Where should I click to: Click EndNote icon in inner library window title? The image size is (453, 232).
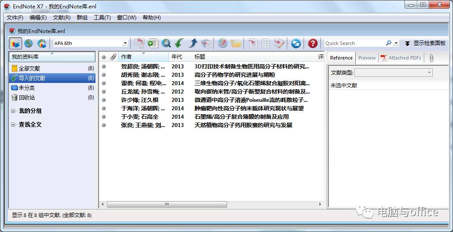click(12, 31)
